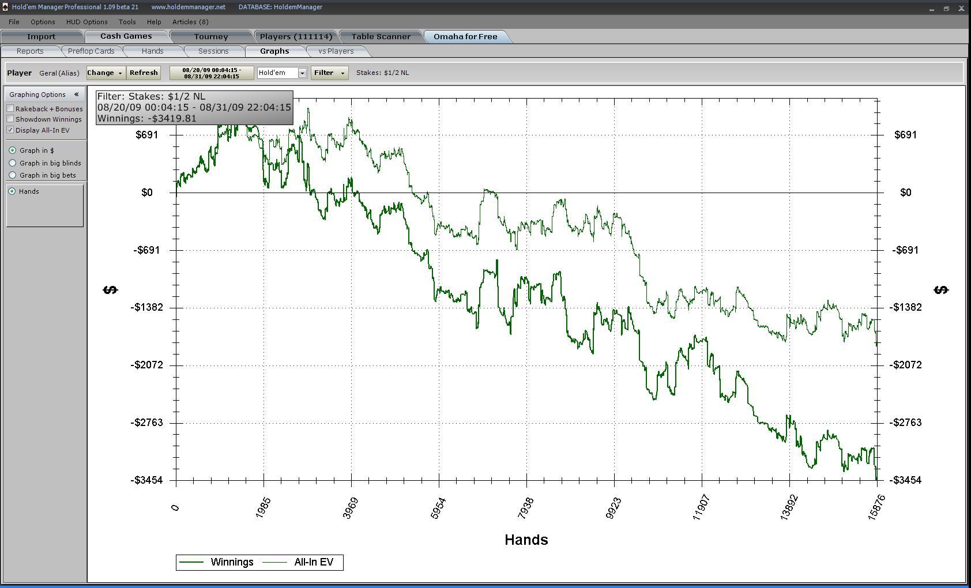Open the Articles (8) menu
The height and width of the screenshot is (588, 971).
pyautogui.click(x=190, y=22)
